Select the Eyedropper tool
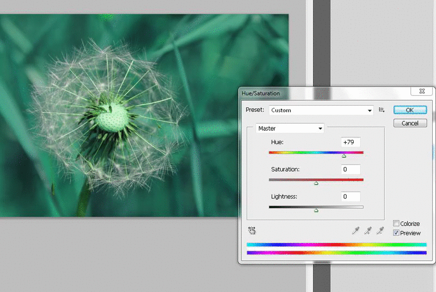436x292 pixels. [355, 230]
